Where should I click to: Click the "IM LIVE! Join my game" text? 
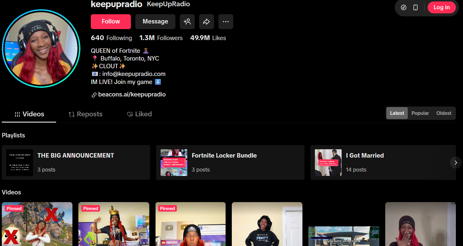coord(121,82)
